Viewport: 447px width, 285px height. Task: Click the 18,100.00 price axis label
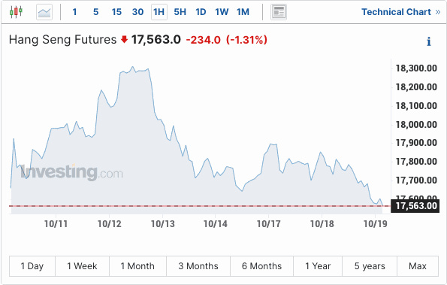coord(416,106)
